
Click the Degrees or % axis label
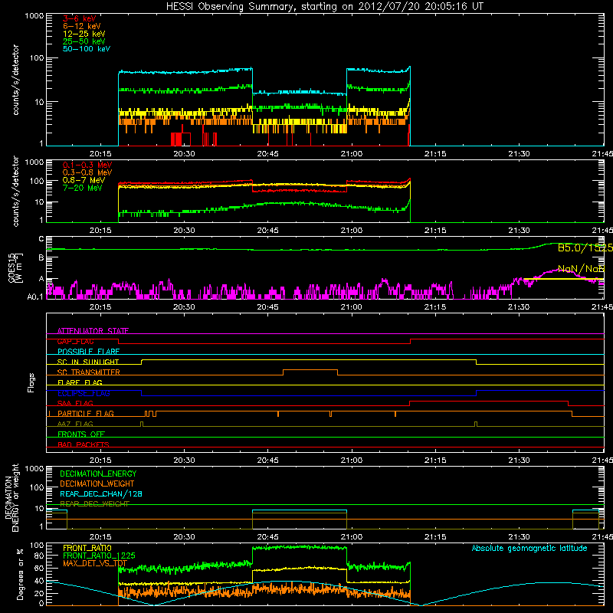click(x=20, y=574)
